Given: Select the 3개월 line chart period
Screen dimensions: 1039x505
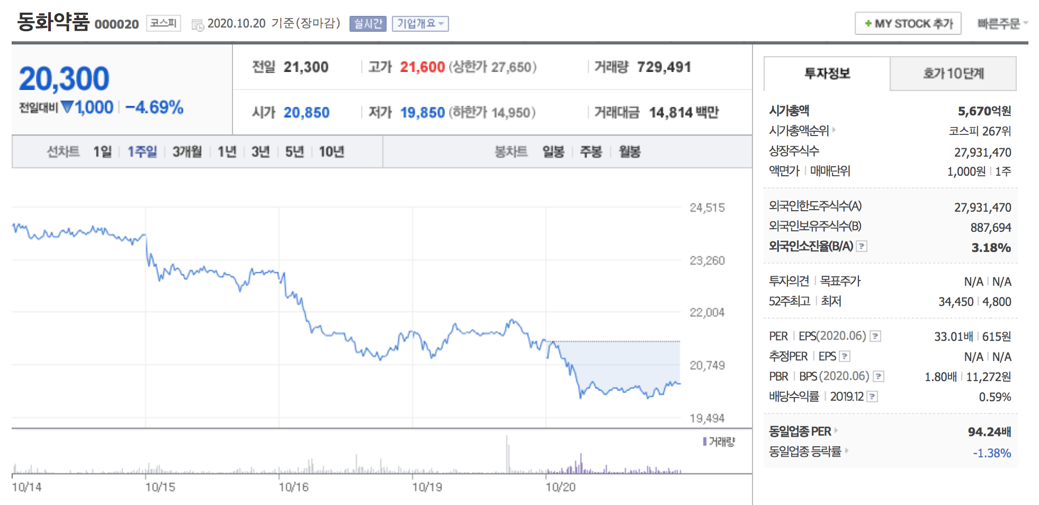Looking at the screenshot, I should [187, 152].
